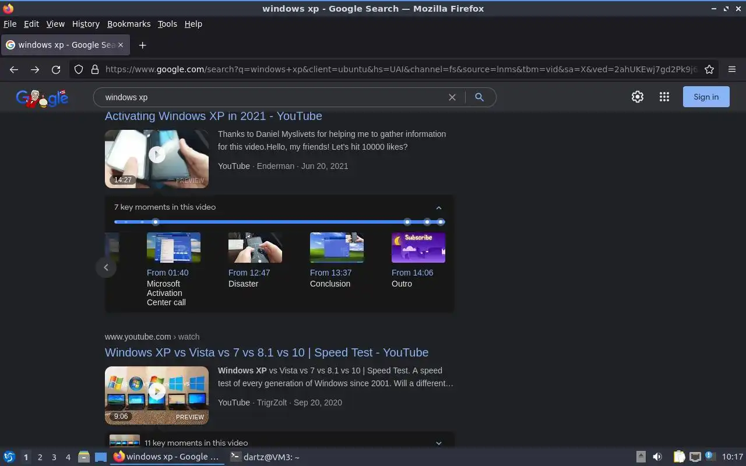Open the Edit menu

tap(31, 24)
